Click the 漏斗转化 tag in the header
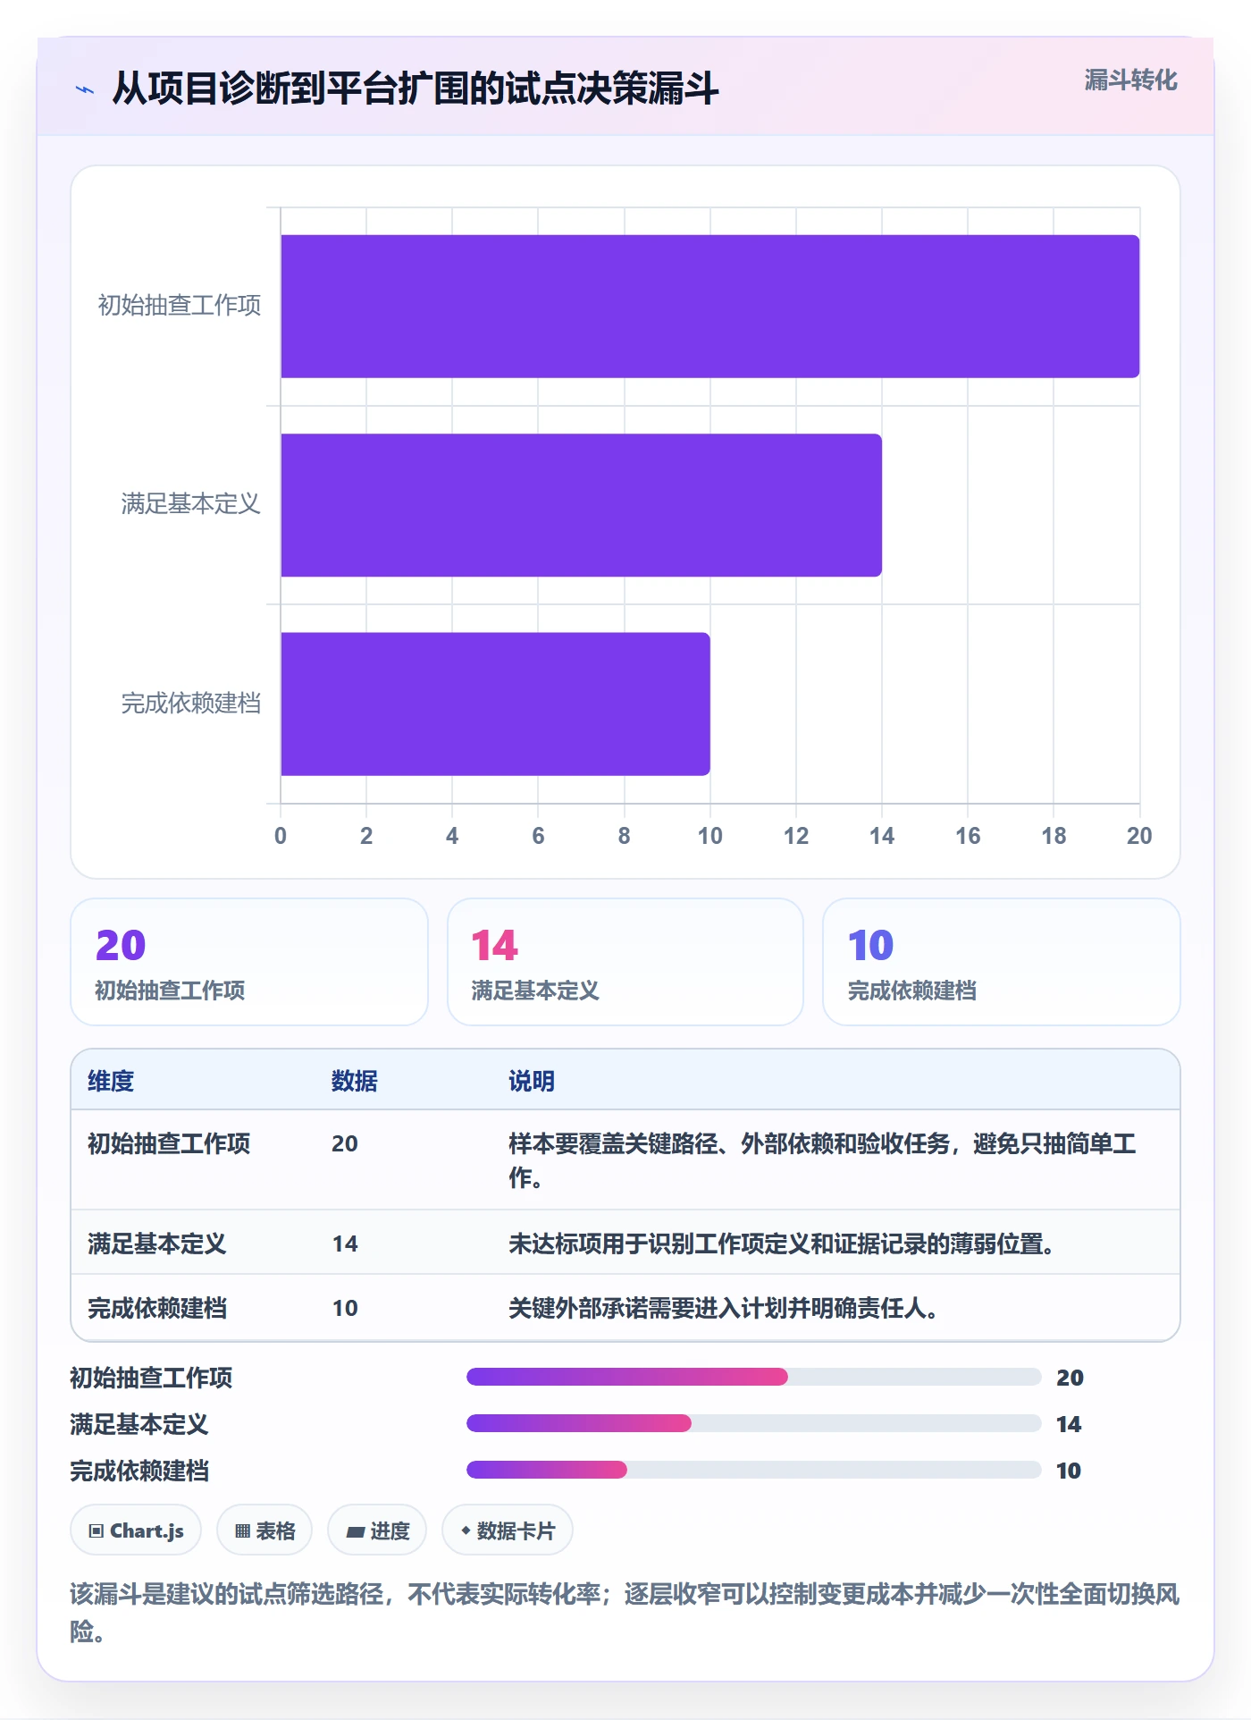The width and height of the screenshot is (1251, 1720). (1130, 80)
